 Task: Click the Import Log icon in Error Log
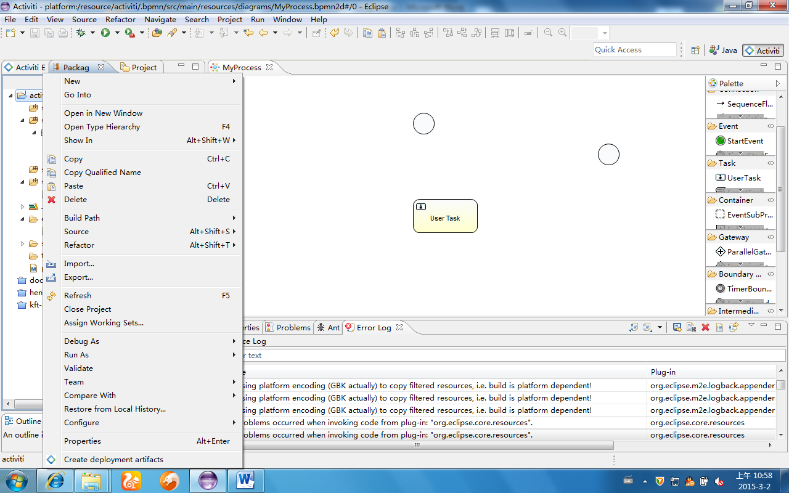point(647,327)
